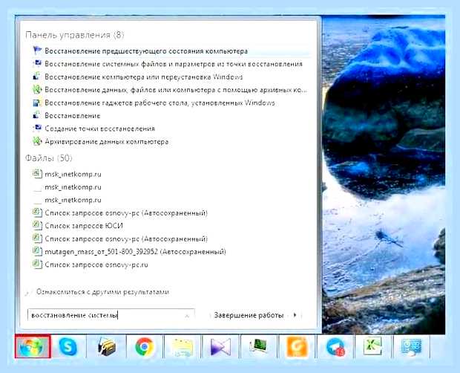Click flag icon beside 'Восстановление предшествующего состояния'
The image size is (460, 373).
click(36, 51)
